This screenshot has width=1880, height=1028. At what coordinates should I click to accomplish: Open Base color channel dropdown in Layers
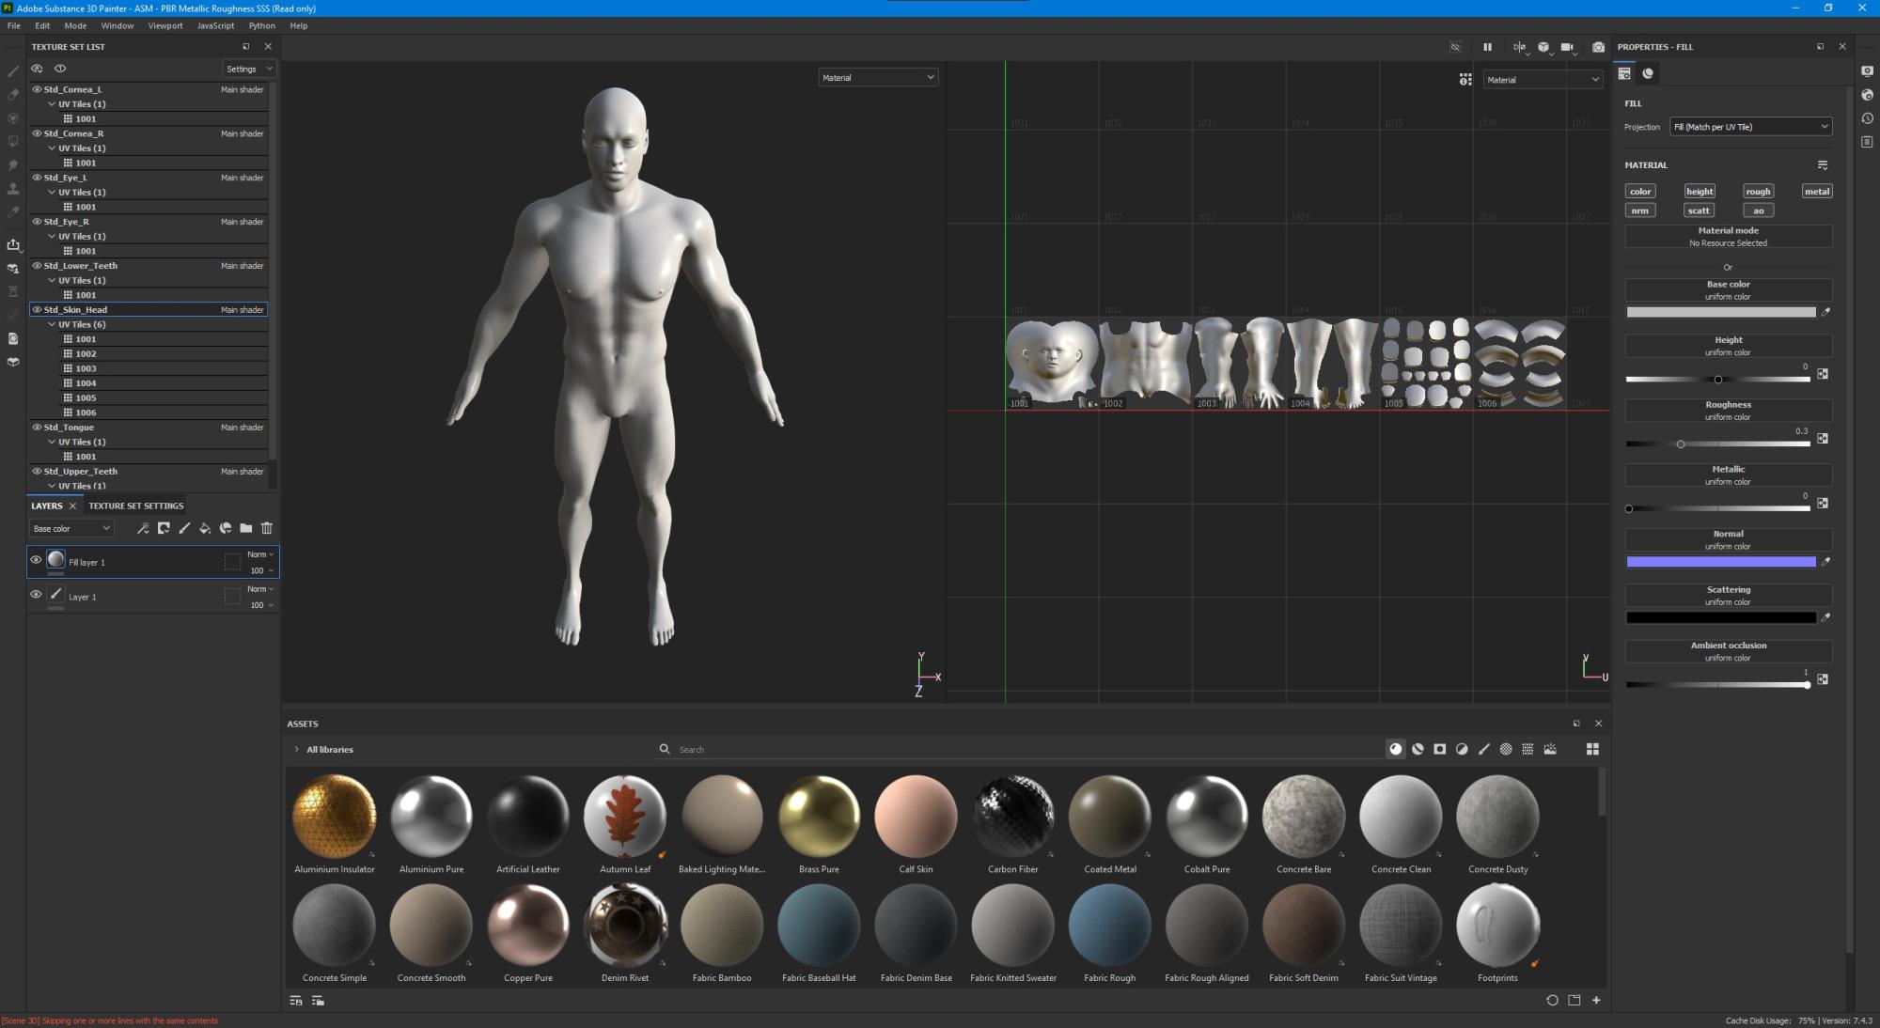point(71,528)
